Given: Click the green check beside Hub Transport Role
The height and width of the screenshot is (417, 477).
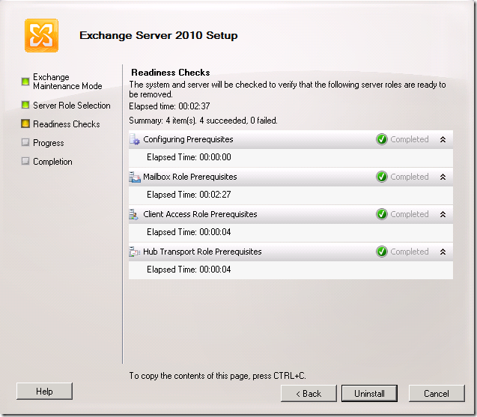Looking at the screenshot, I should click(x=381, y=252).
